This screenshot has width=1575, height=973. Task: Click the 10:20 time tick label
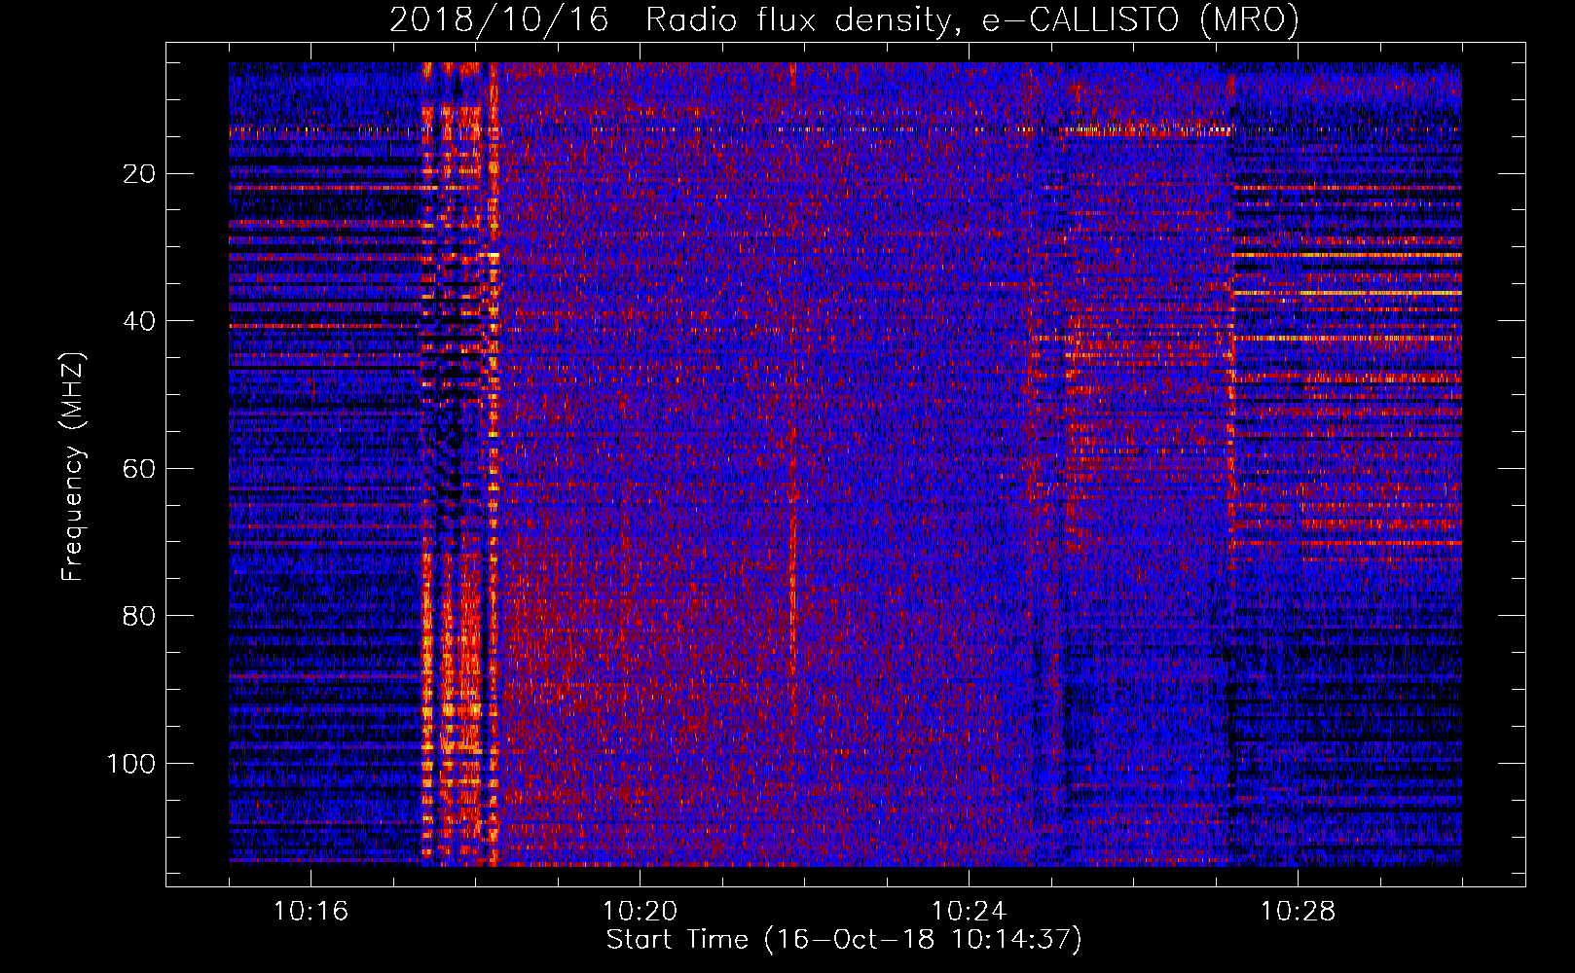point(640,911)
